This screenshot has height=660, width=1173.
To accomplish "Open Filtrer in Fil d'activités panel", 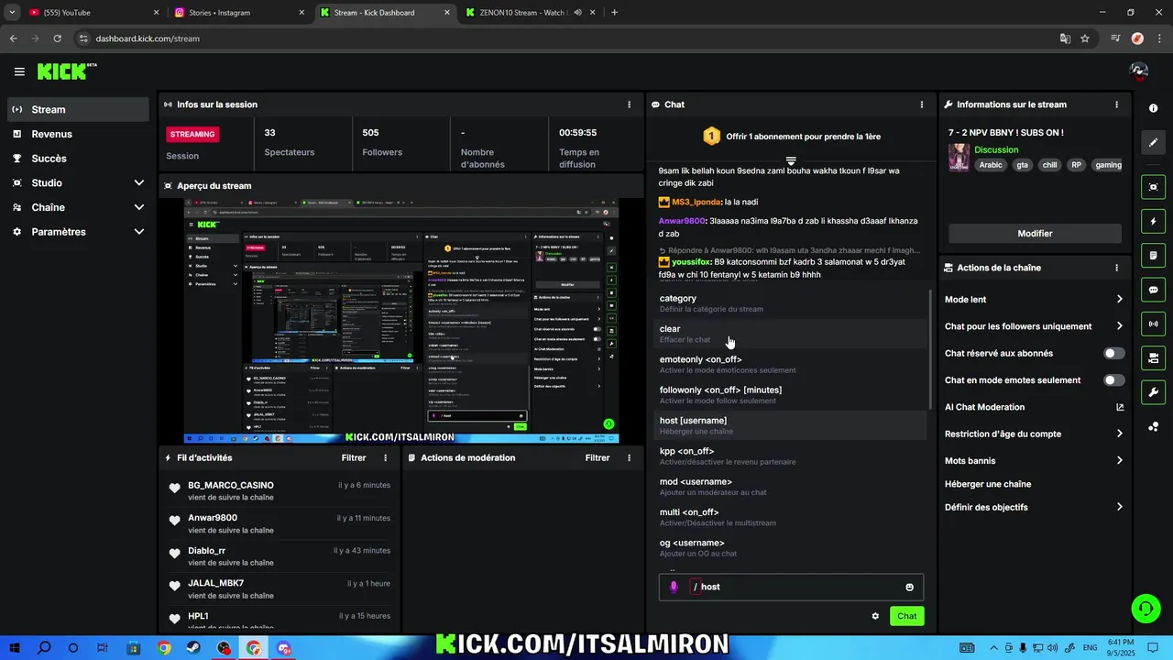I will tap(354, 457).
